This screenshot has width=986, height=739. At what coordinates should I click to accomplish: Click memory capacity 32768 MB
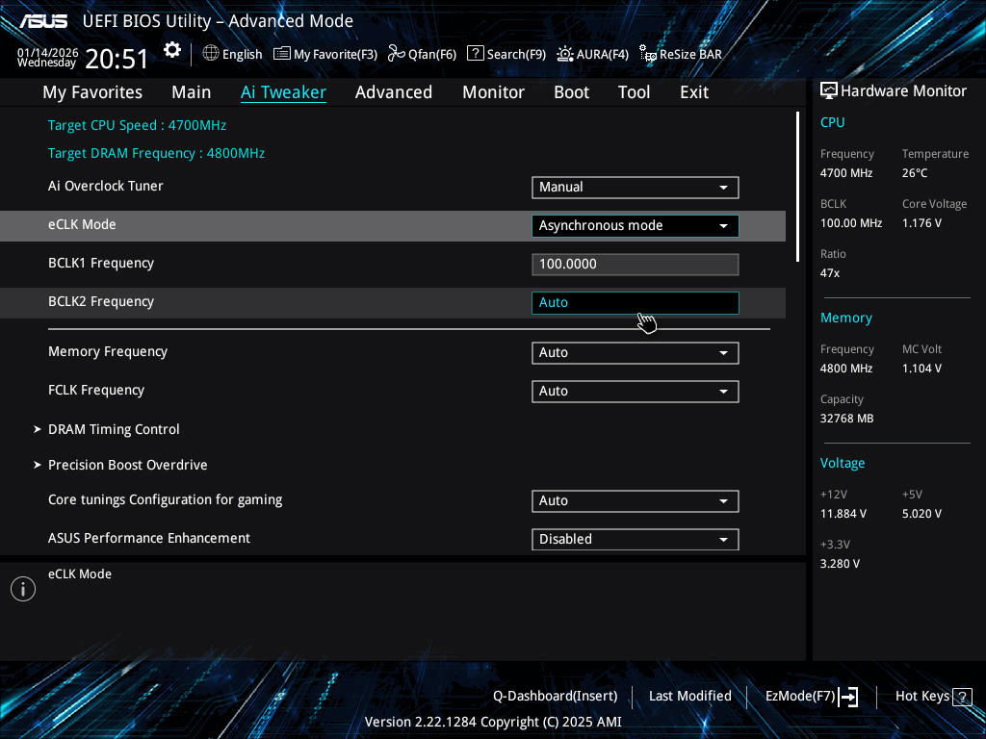[846, 419]
